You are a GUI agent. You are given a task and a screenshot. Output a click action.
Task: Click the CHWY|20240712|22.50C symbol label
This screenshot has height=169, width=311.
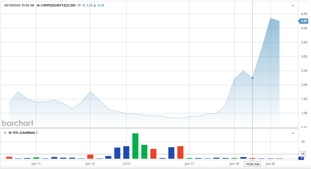(x=58, y=5)
